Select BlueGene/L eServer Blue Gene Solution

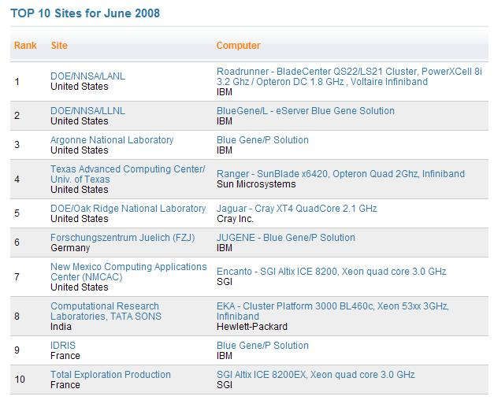(x=305, y=111)
